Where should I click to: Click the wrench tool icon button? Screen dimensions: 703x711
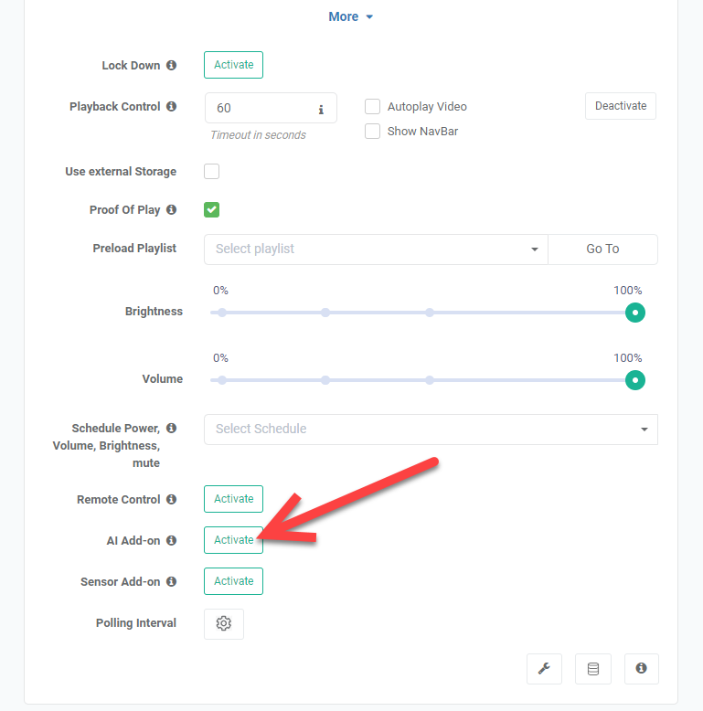click(544, 668)
